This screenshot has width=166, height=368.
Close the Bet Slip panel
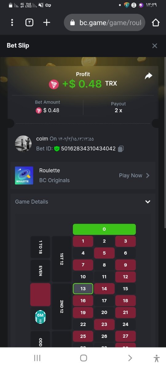(x=155, y=46)
